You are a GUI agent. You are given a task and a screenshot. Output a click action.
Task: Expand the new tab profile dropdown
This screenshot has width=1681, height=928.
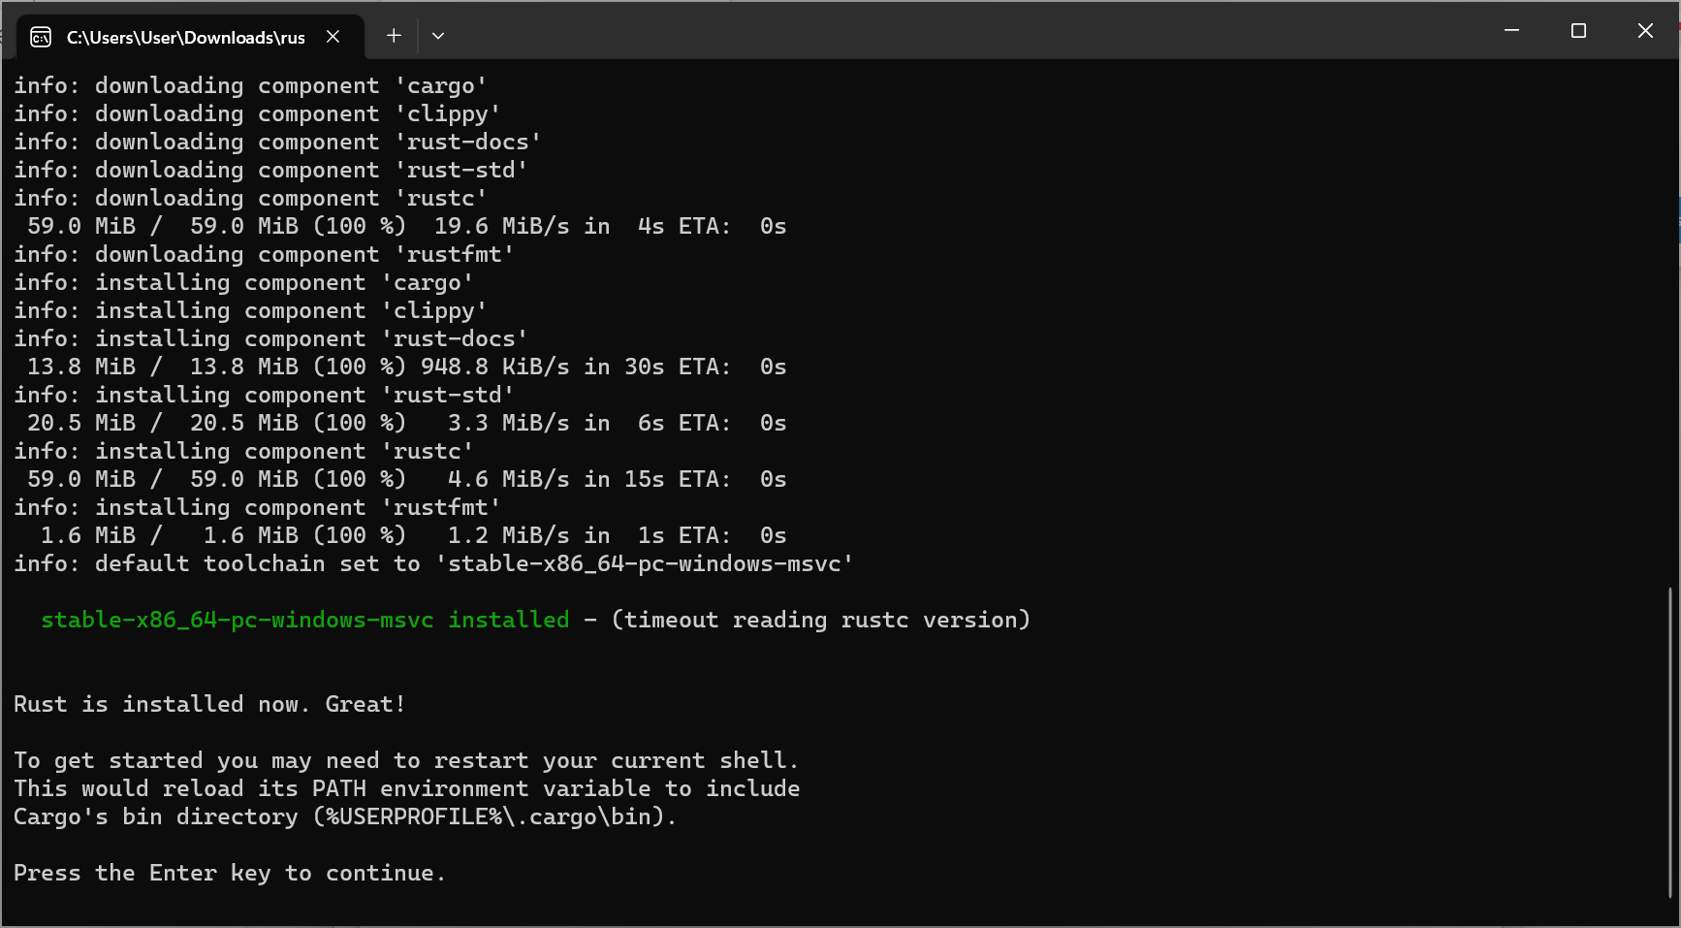(x=438, y=36)
